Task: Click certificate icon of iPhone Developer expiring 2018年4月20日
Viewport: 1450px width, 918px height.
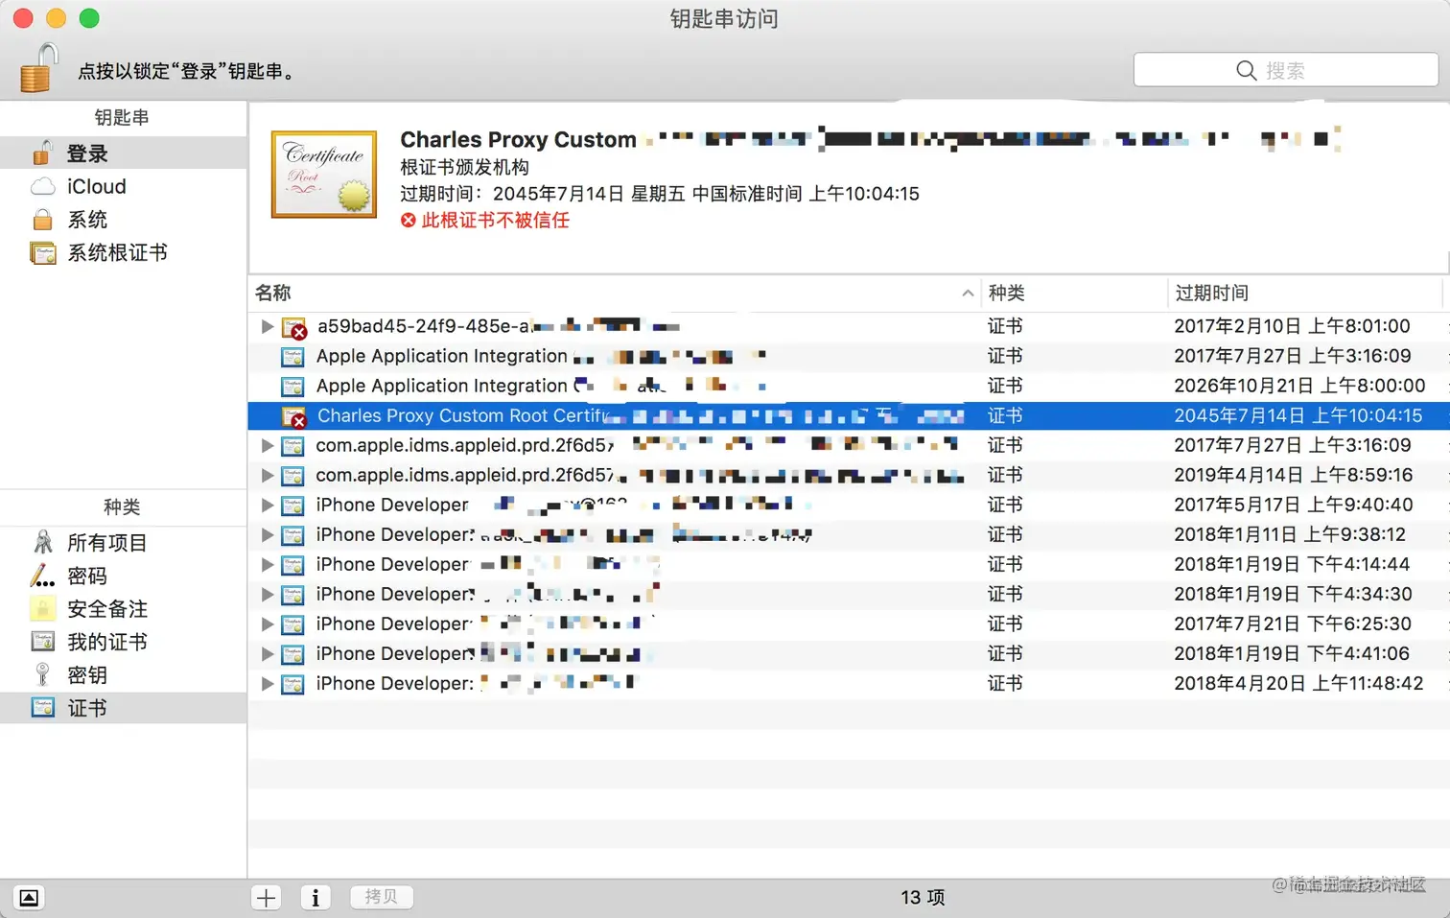Action: tap(292, 684)
